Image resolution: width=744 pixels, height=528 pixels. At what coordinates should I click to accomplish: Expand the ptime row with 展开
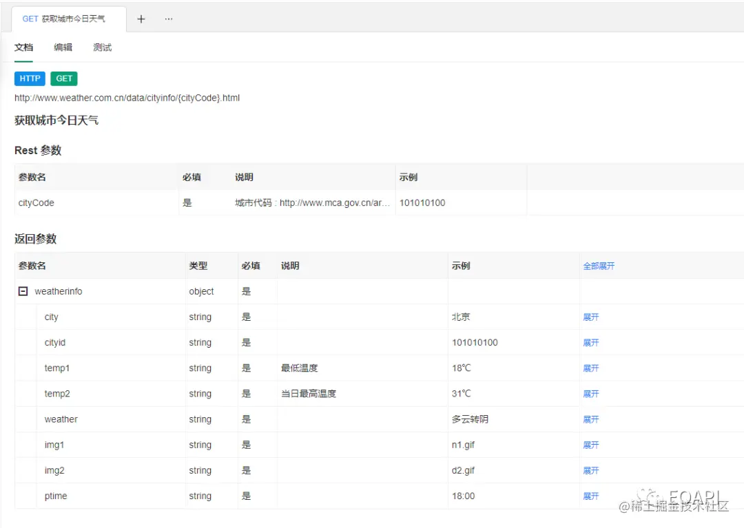click(591, 496)
